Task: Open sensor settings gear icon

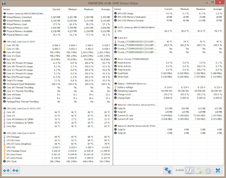Action: (208, 170)
